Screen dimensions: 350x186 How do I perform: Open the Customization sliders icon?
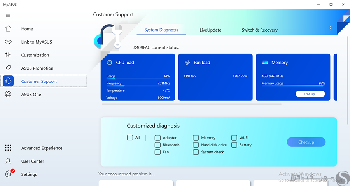coord(8,55)
